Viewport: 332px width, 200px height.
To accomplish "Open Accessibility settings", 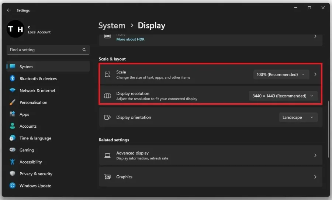I will 48,162.
